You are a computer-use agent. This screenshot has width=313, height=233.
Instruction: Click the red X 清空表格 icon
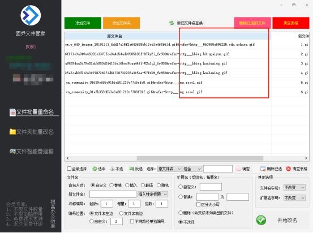(288, 169)
